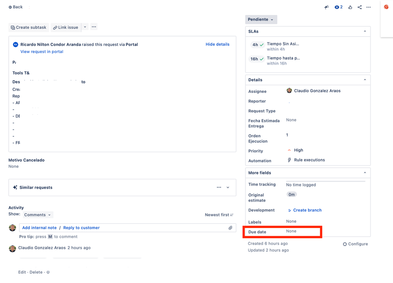
Task: Click comment author Claudio Gonzalez Araos
Action: (42, 248)
